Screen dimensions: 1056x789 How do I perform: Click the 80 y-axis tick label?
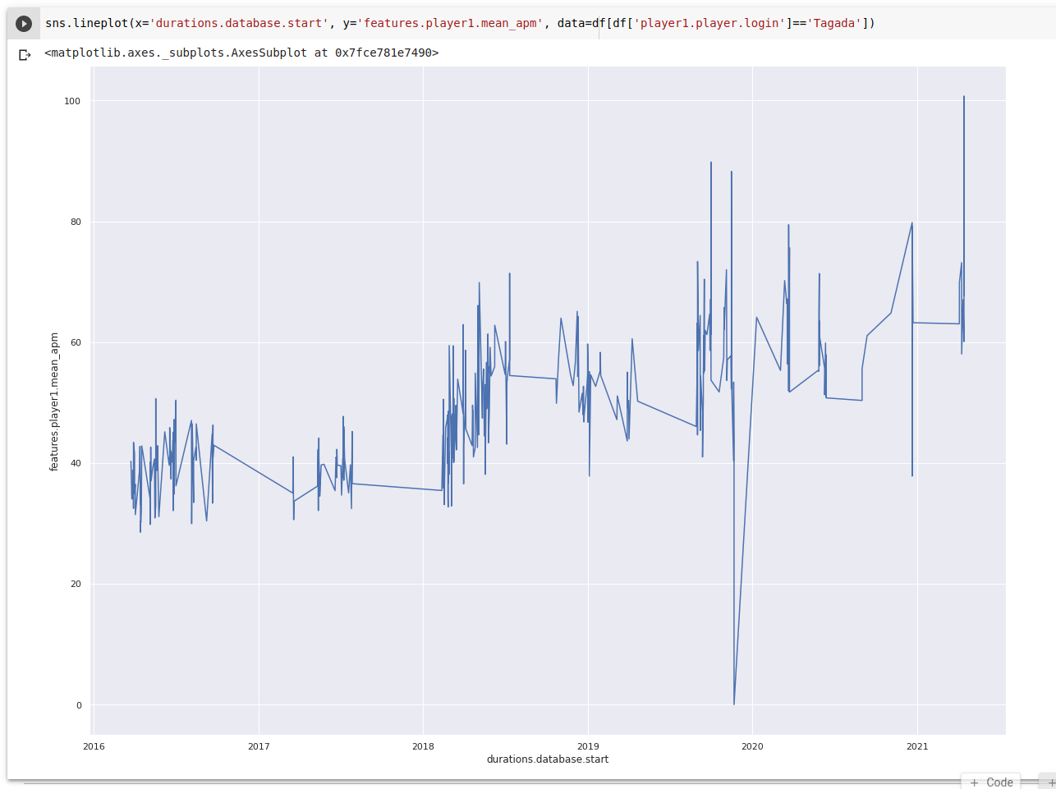click(76, 222)
